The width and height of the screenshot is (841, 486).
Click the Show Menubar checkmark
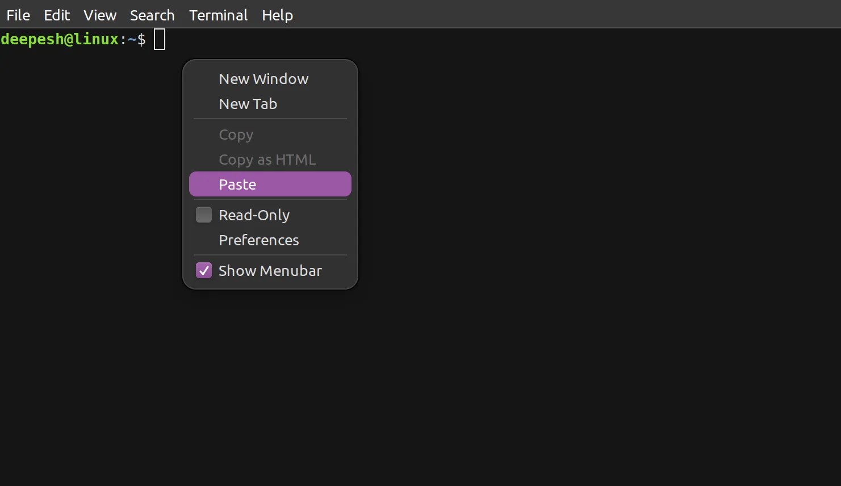tap(203, 271)
